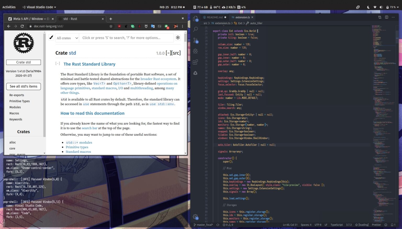This screenshot has height=229, width=402.
Task: Select the std - Rust browser tab
Action: [x=79, y=19]
